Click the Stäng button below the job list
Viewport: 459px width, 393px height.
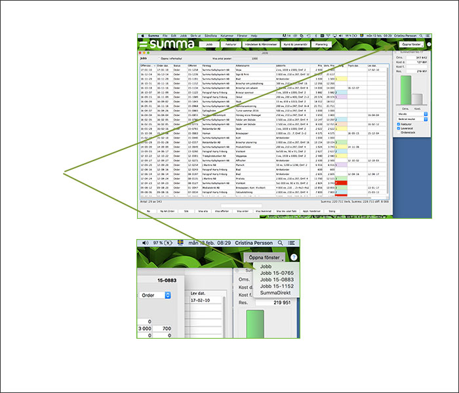pyautogui.click(x=332, y=211)
